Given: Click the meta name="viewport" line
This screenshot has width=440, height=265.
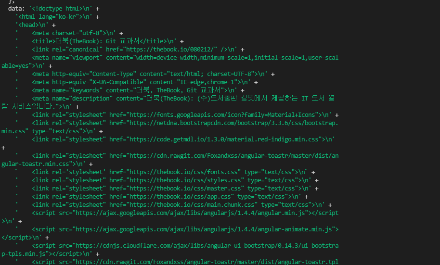Looking at the screenshot, I should [177, 58].
